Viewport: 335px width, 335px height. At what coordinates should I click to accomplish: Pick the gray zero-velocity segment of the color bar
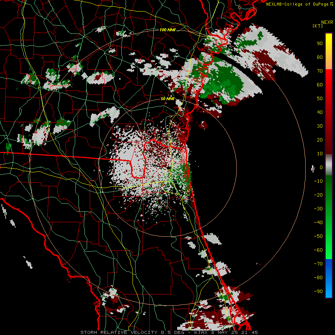(329, 165)
